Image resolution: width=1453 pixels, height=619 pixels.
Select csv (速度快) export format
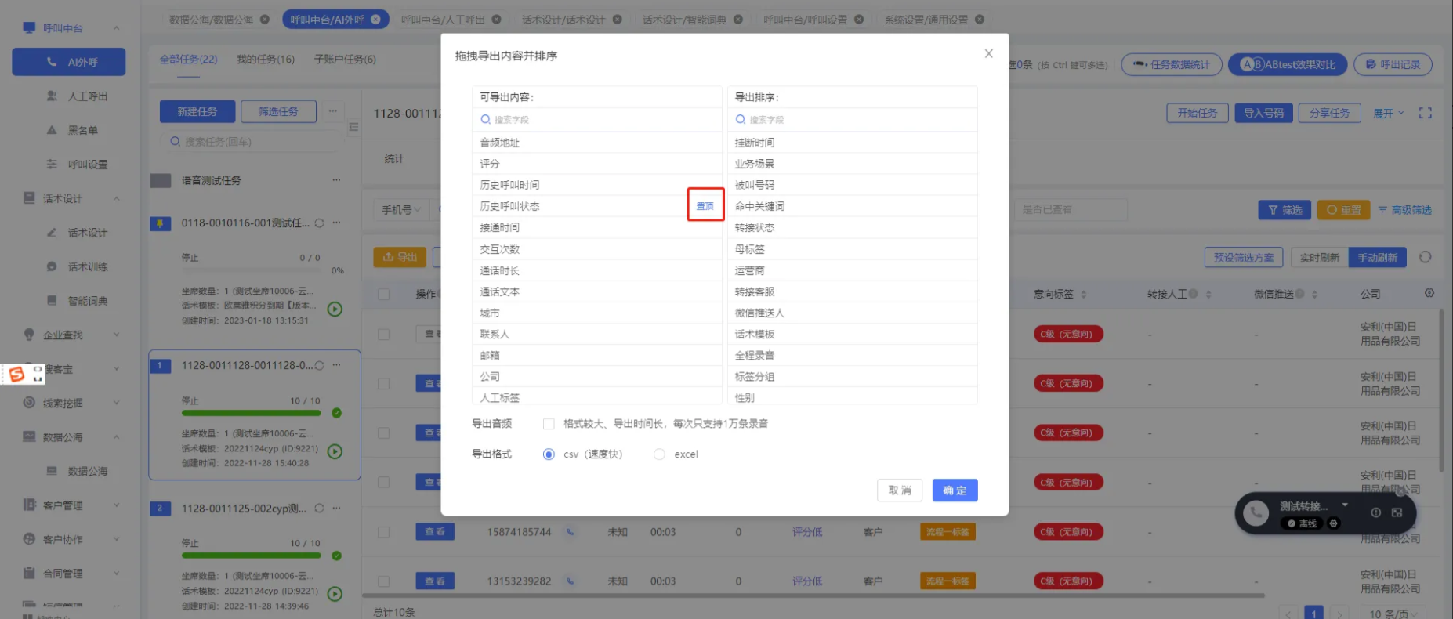coord(549,454)
